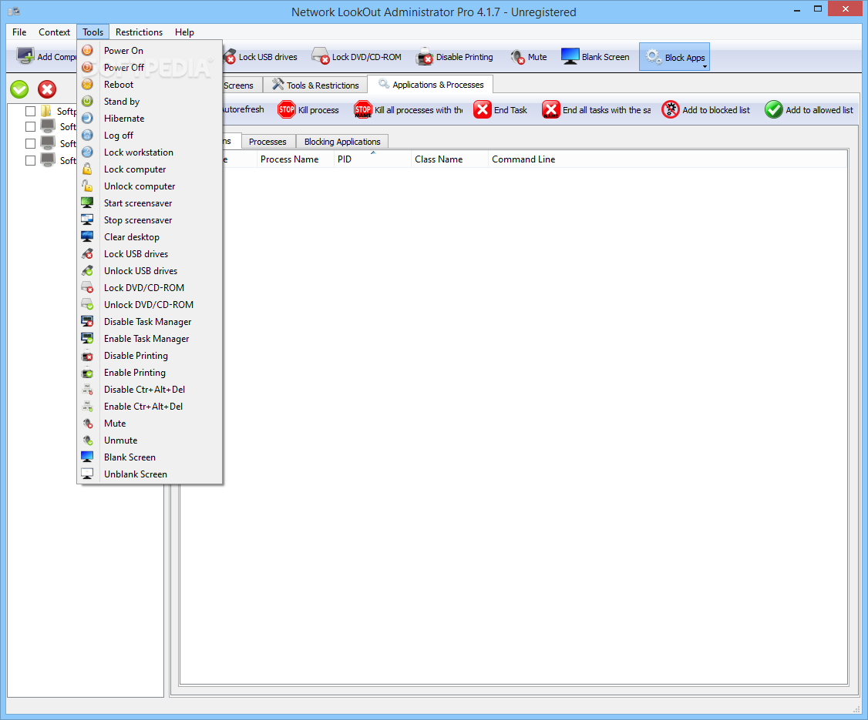Image resolution: width=868 pixels, height=720 pixels.
Task: Choose Log off from Tools menu
Action: [150, 136]
